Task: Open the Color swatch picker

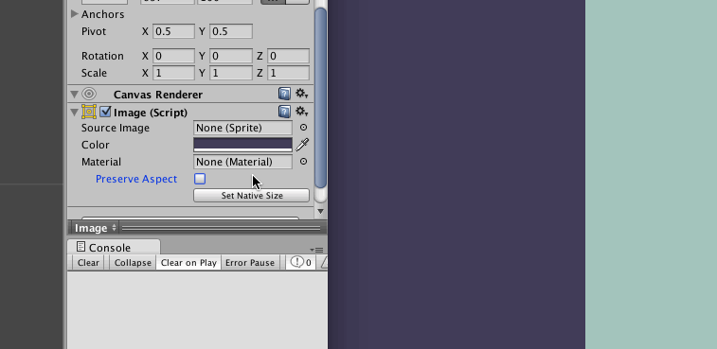Action: 242,145
